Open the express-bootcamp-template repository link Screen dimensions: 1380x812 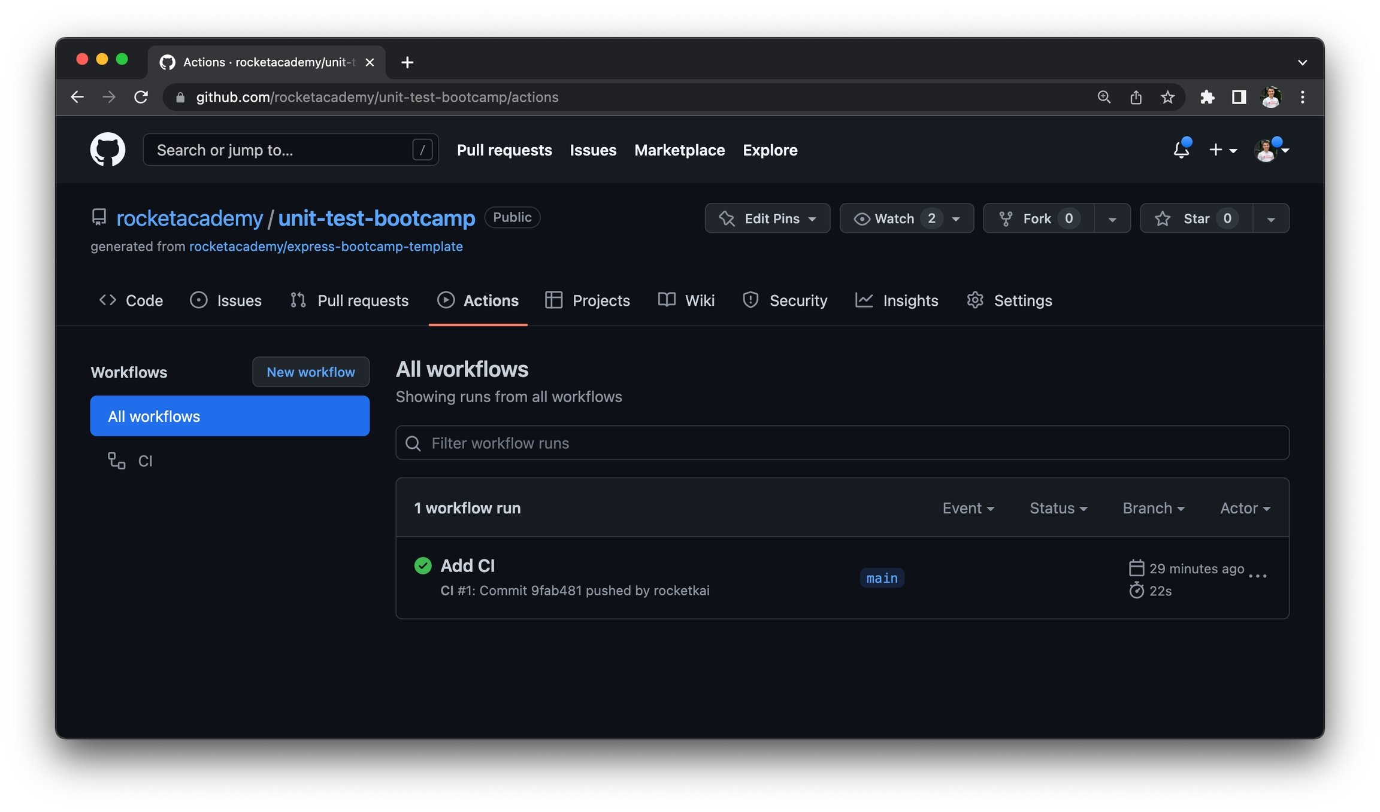click(326, 247)
